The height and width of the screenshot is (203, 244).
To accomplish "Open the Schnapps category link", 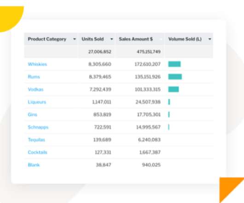I will [38, 127].
